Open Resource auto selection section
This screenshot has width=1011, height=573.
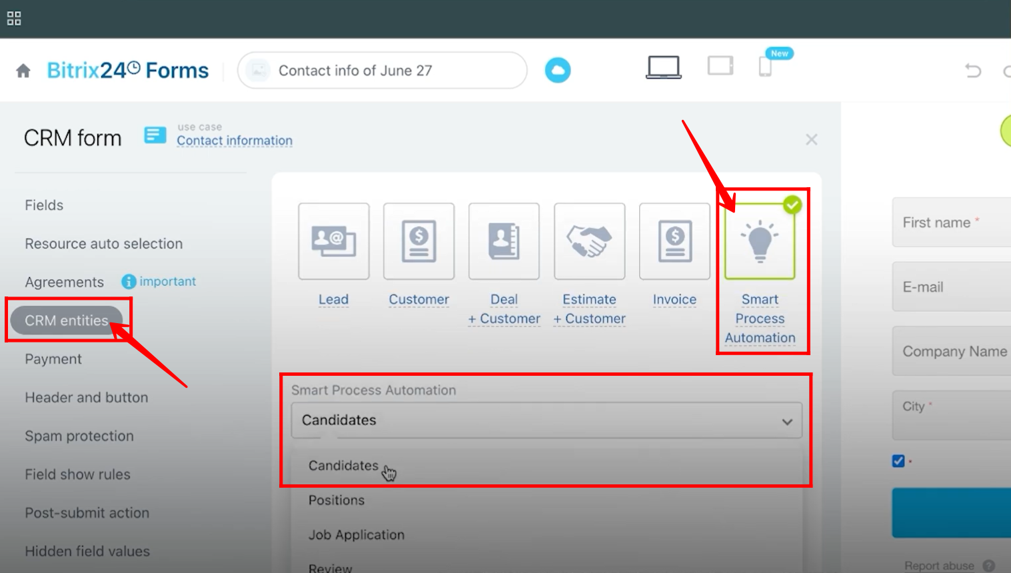103,244
